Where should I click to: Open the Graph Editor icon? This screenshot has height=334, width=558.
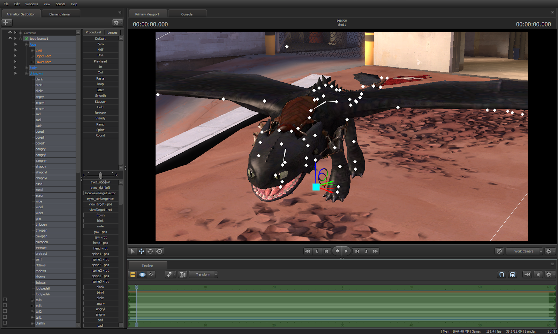(x=151, y=274)
